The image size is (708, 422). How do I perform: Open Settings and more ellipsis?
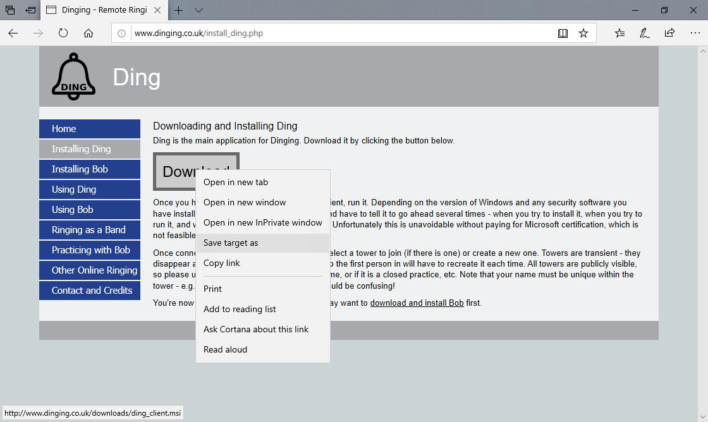pos(695,33)
